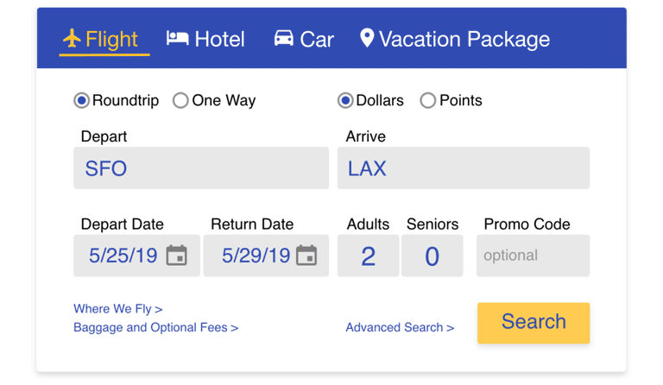
Task: Click the Promo Code optional field
Action: (x=534, y=256)
